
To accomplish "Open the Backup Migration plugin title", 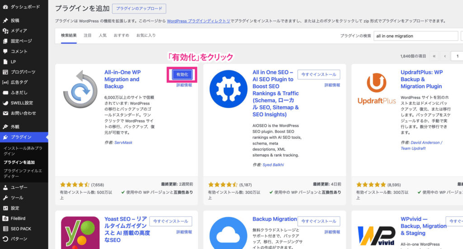I will pos(274,219).
